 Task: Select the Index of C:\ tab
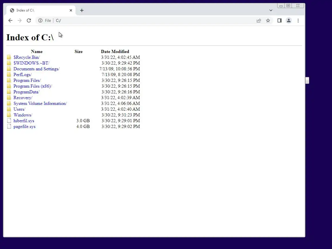pyautogui.click(x=41, y=10)
